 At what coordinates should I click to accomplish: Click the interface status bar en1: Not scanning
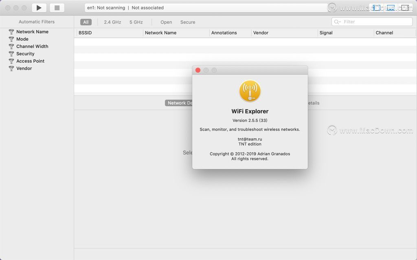pos(206,8)
